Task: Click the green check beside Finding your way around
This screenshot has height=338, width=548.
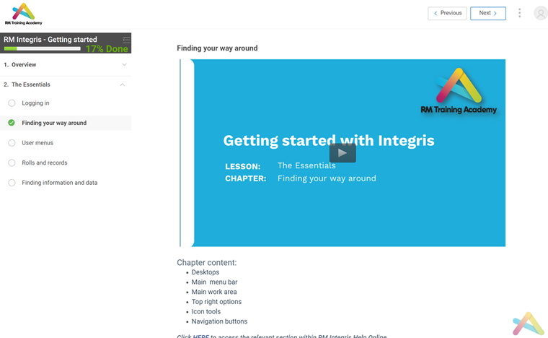Action: 12,123
